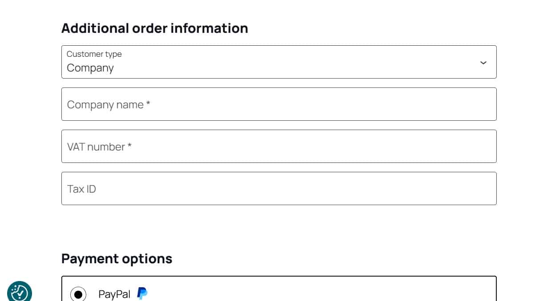Click the 'Payment options' heading
The height and width of the screenshot is (301, 535).
117,258
